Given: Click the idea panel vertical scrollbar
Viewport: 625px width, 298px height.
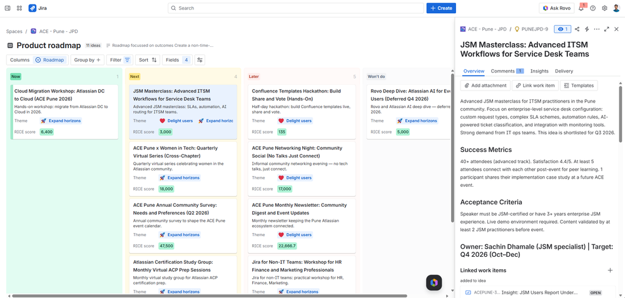Looking at the screenshot, I should [x=620, y=114].
